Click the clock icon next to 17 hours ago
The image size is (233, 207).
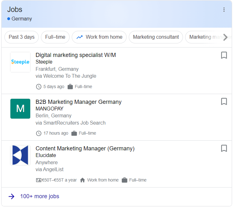[39, 133]
